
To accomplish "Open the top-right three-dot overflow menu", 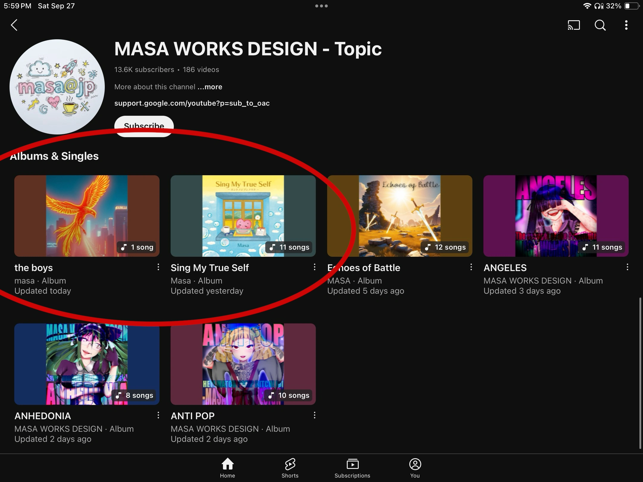I will pyautogui.click(x=626, y=25).
